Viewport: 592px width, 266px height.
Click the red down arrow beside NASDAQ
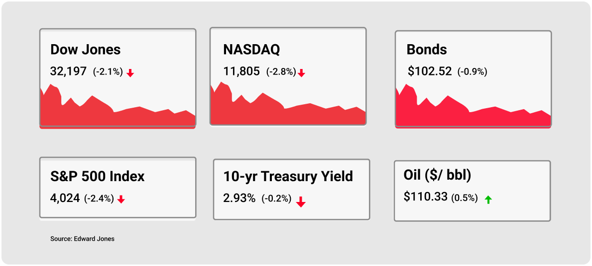click(301, 73)
